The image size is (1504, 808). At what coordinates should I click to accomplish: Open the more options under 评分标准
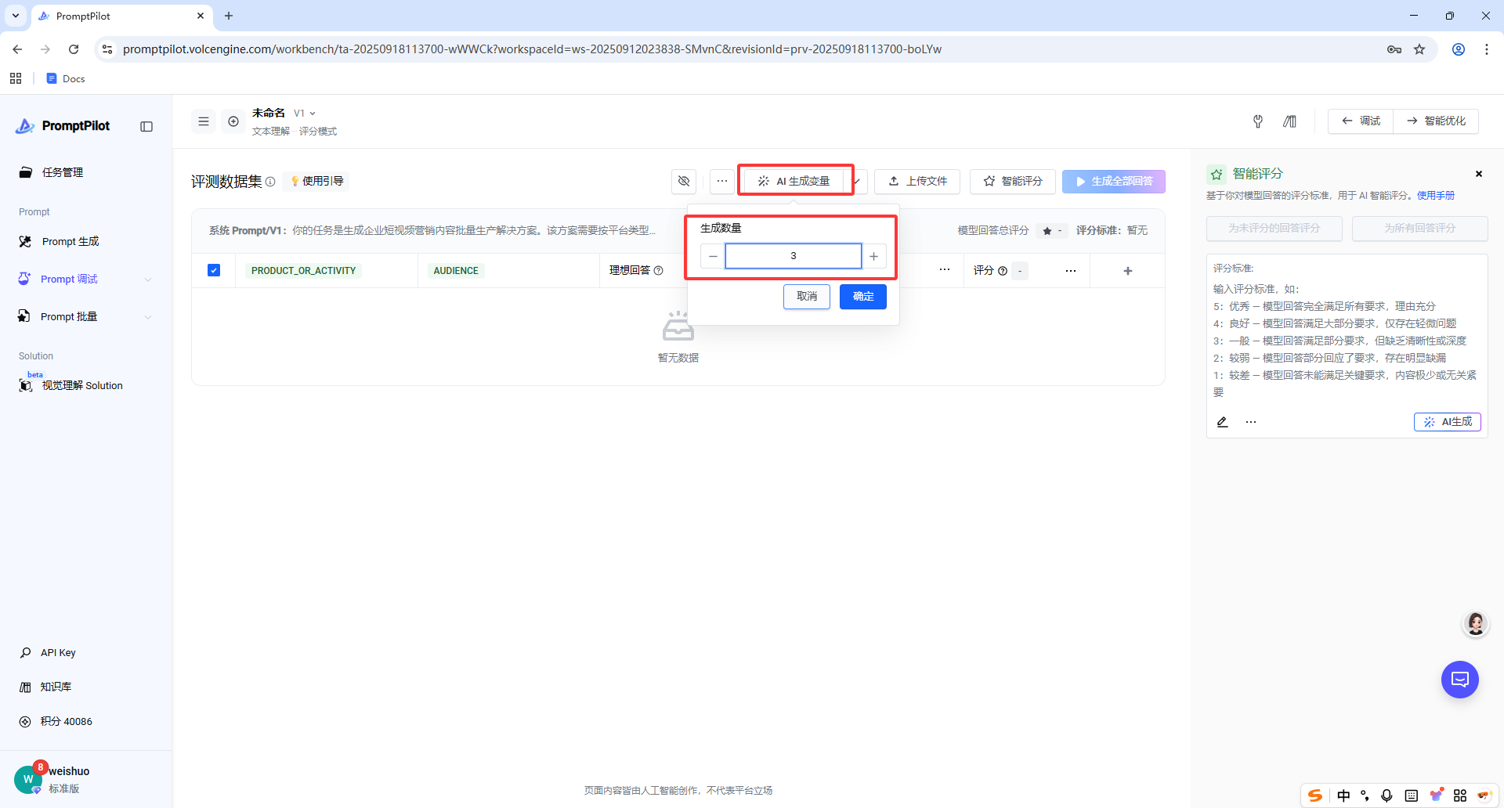1251,422
